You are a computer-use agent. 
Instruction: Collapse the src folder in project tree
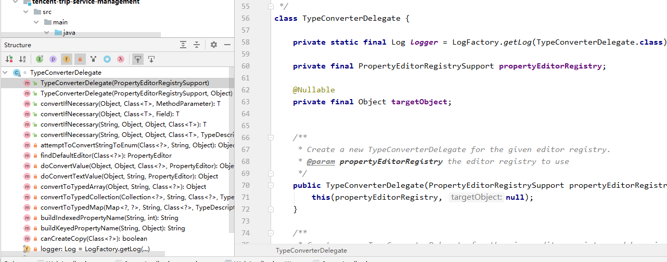25,12
